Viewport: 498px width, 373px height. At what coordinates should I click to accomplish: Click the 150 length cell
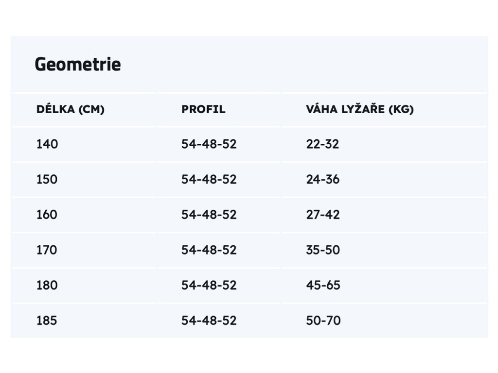(x=47, y=180)
